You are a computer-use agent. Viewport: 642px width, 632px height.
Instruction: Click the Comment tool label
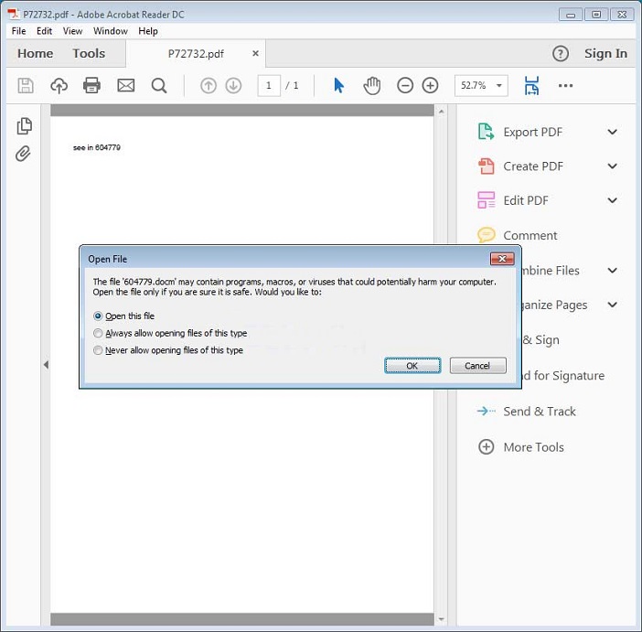[530, 236]
